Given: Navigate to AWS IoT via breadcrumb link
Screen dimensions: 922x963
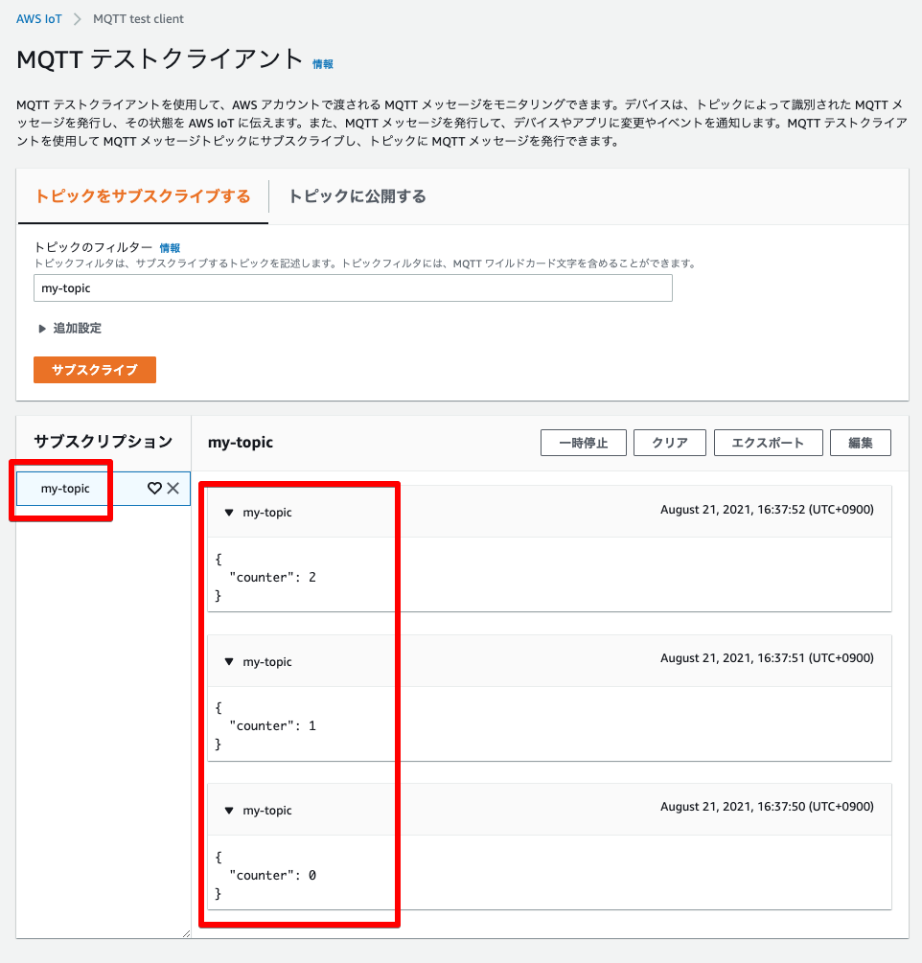Looking at the screenshot, I should point(38,18).
